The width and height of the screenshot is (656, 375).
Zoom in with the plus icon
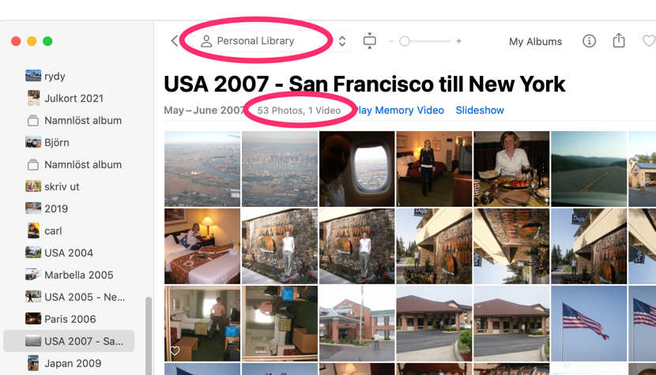tap(459, 41)
